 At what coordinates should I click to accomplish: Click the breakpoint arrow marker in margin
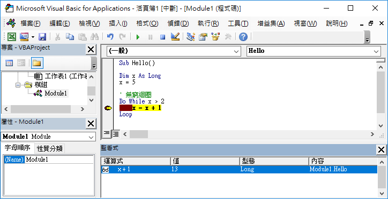(108, 108)
